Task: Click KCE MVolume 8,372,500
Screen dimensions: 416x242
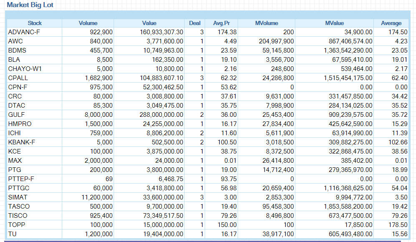Action: [280, 151]
